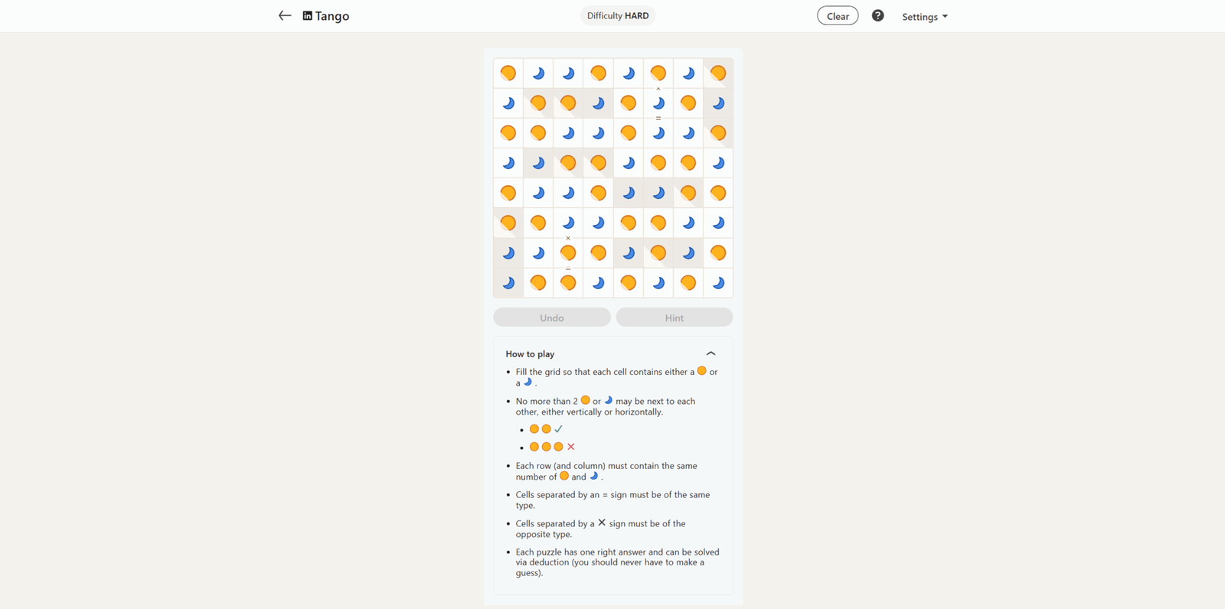Open the Settings dropdown
1225x609 pixels.
(925, 16)
